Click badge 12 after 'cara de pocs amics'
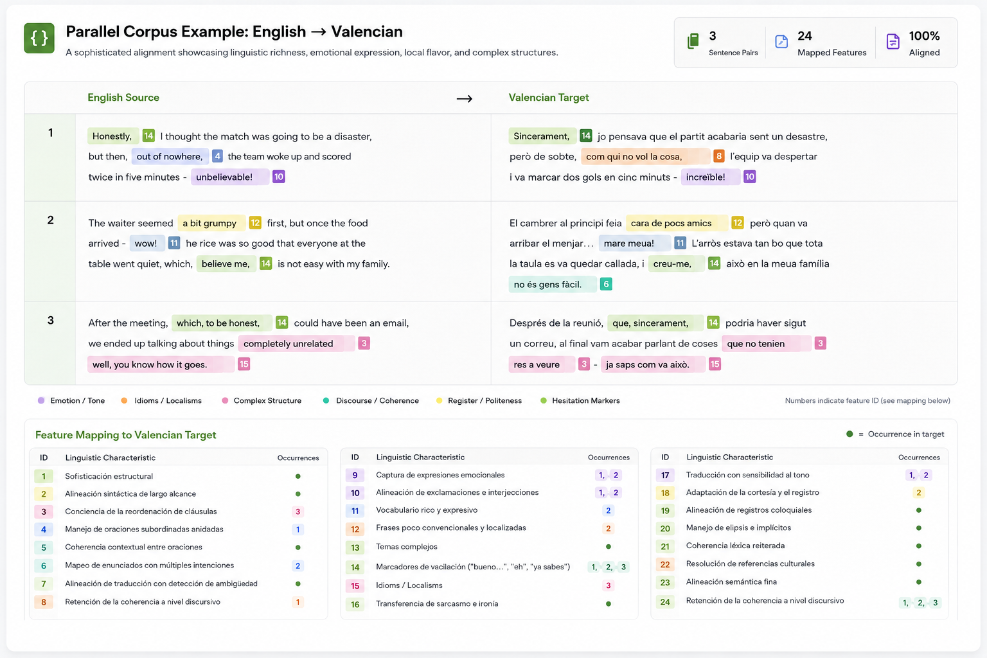This screenshot has width=987, height=658. (x=738, y=222)
